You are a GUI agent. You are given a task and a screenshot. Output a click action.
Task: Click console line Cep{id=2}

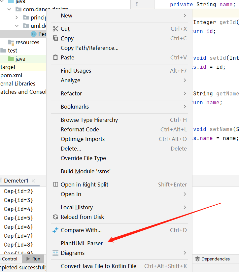point(19,191)
